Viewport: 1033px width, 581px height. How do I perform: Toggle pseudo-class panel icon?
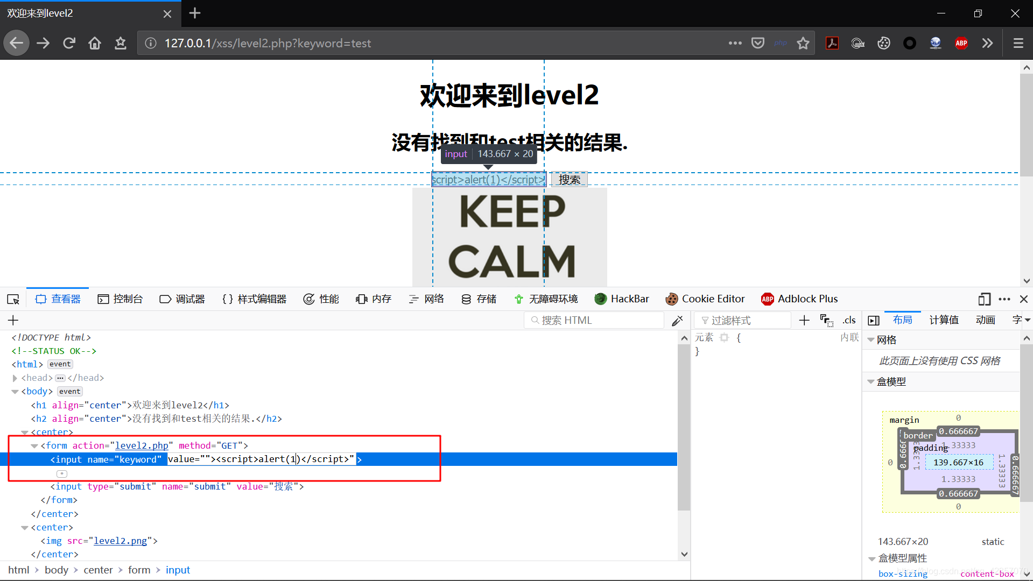pos(827,320)
